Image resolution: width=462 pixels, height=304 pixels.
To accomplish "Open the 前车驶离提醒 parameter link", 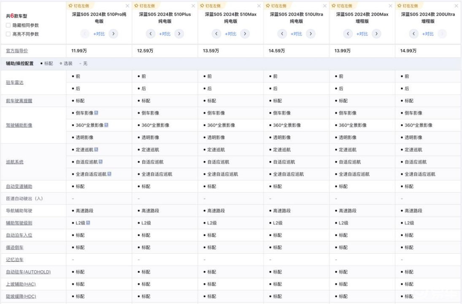I will pos(19,101).
